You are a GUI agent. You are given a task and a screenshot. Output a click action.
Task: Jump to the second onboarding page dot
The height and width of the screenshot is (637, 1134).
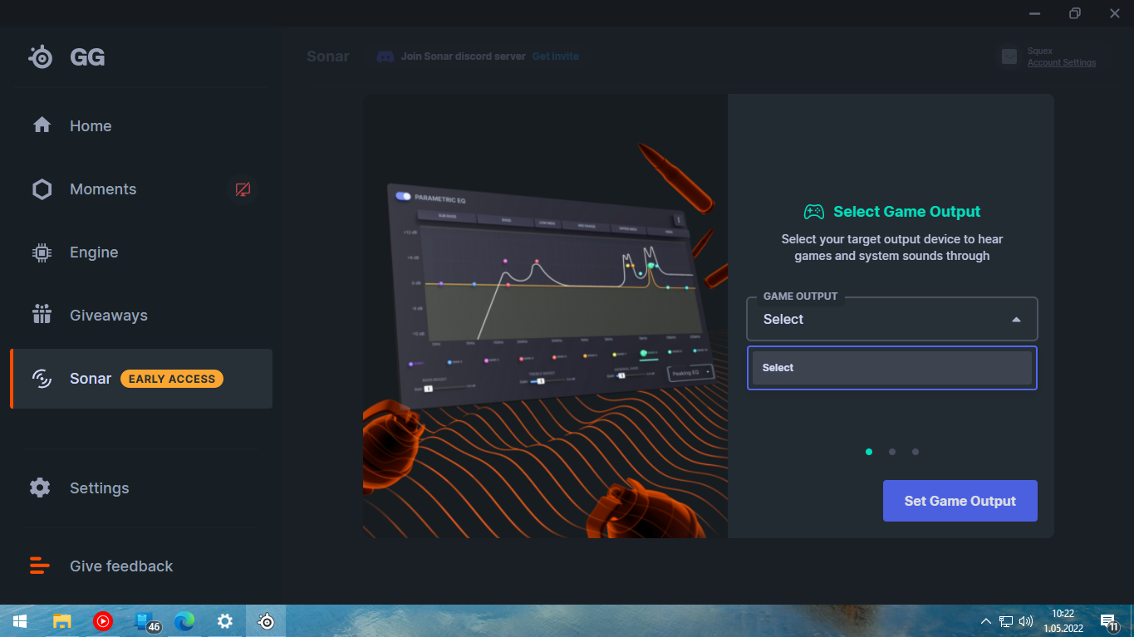point(892,452)
